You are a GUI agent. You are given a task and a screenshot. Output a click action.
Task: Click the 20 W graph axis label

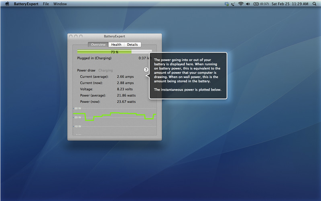pyautogui.click(x=77, y=117)
